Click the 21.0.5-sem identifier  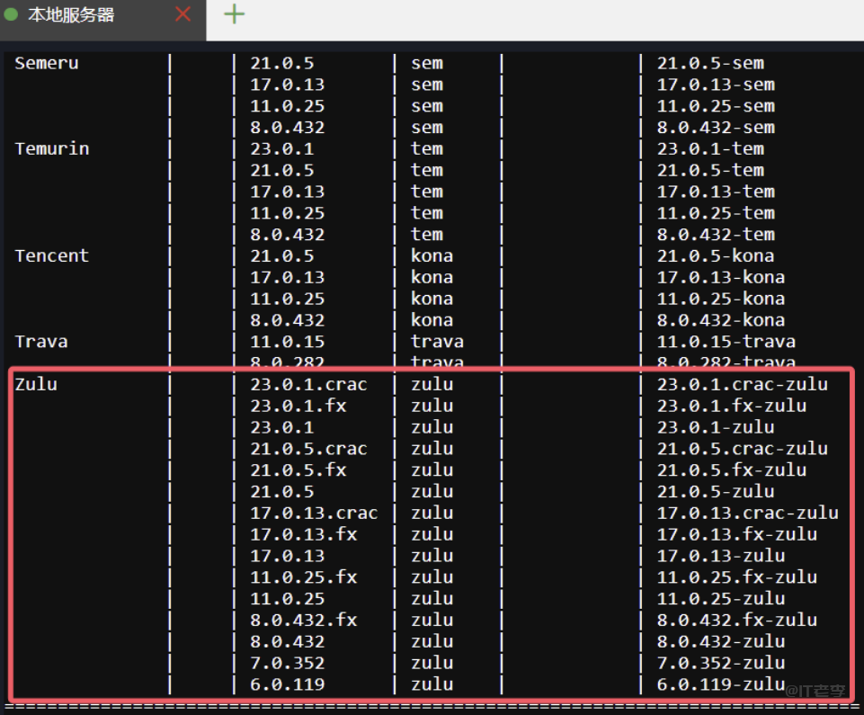click(710, 63)
